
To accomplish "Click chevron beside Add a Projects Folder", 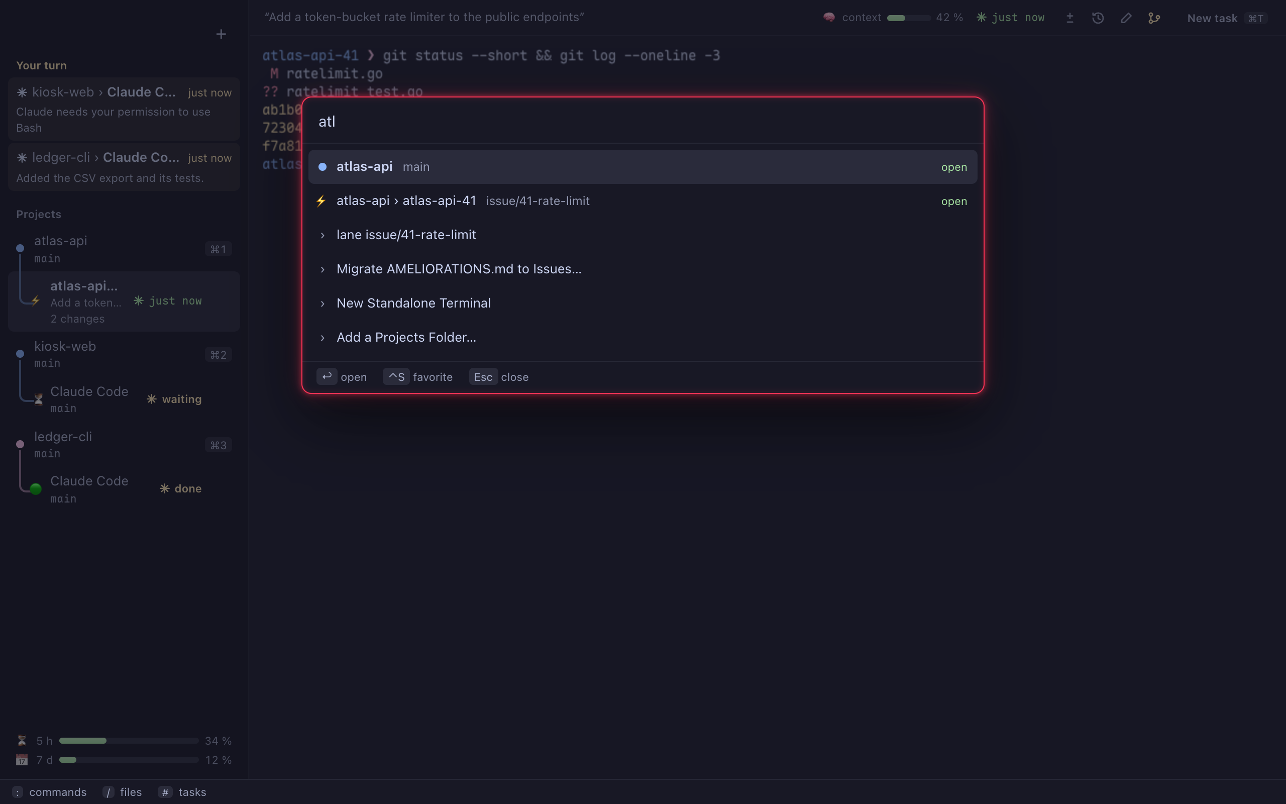I will 322,338.
